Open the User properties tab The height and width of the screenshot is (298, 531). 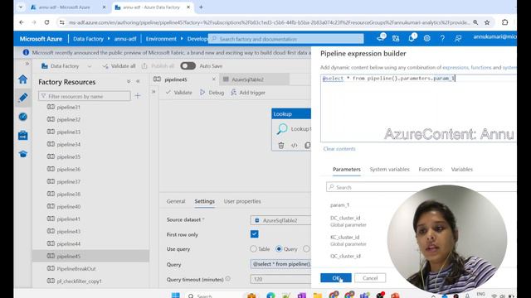(242, 201)
